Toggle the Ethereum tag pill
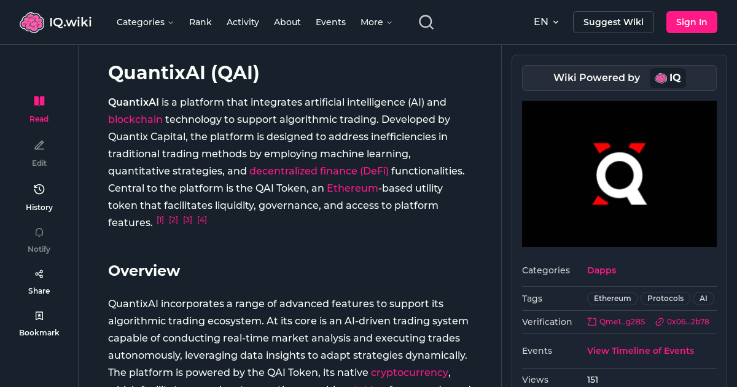 pos(612,299)
